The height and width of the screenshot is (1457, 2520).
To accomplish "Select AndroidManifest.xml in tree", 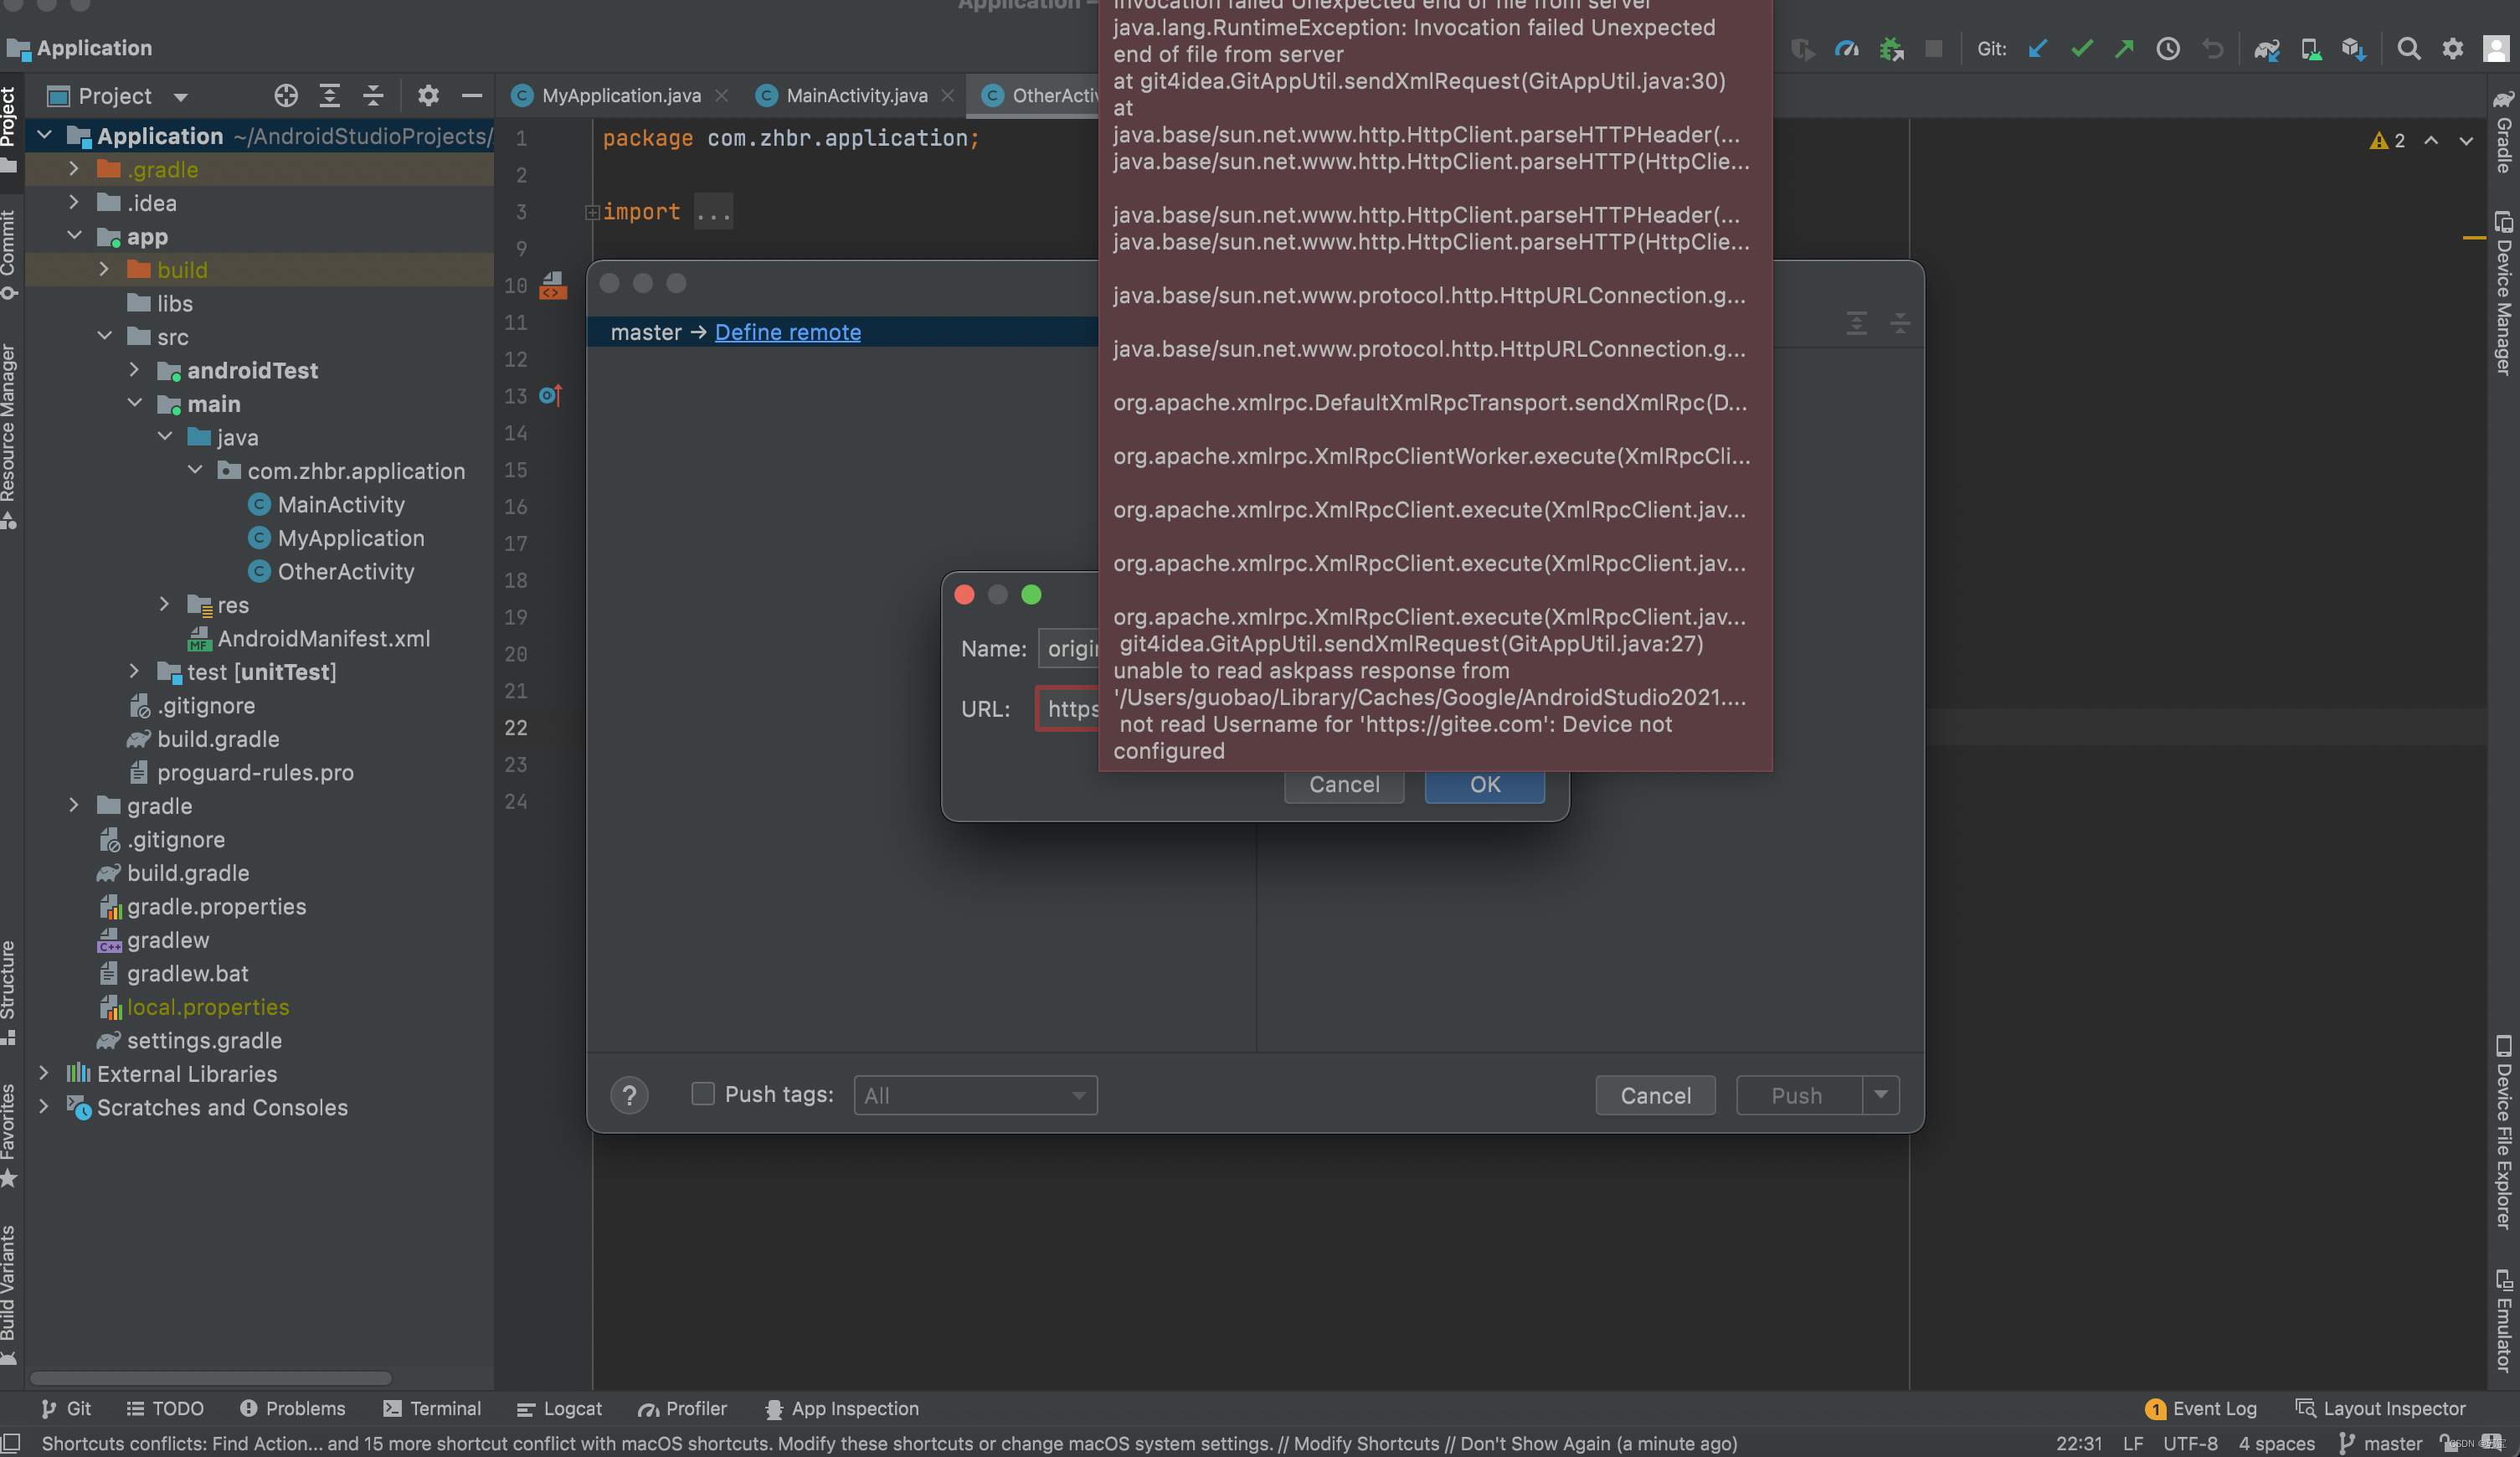I will tap(323, 638).
